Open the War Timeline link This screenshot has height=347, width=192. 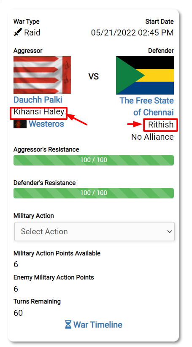(x=98, y=325)
